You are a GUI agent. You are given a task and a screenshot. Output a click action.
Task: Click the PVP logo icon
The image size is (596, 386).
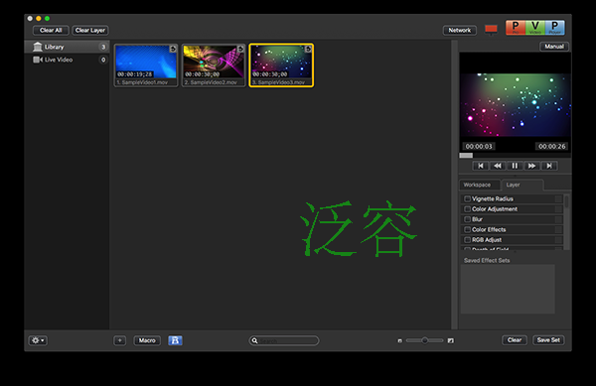[x=535, y=28]
